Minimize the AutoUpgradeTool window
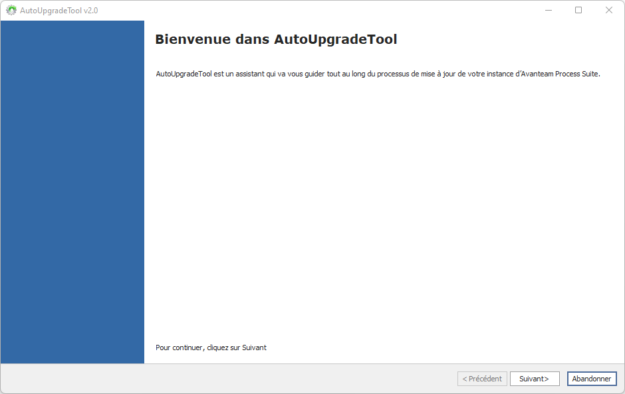This screenshot has height=394, width=625. (x=549, y=10)
